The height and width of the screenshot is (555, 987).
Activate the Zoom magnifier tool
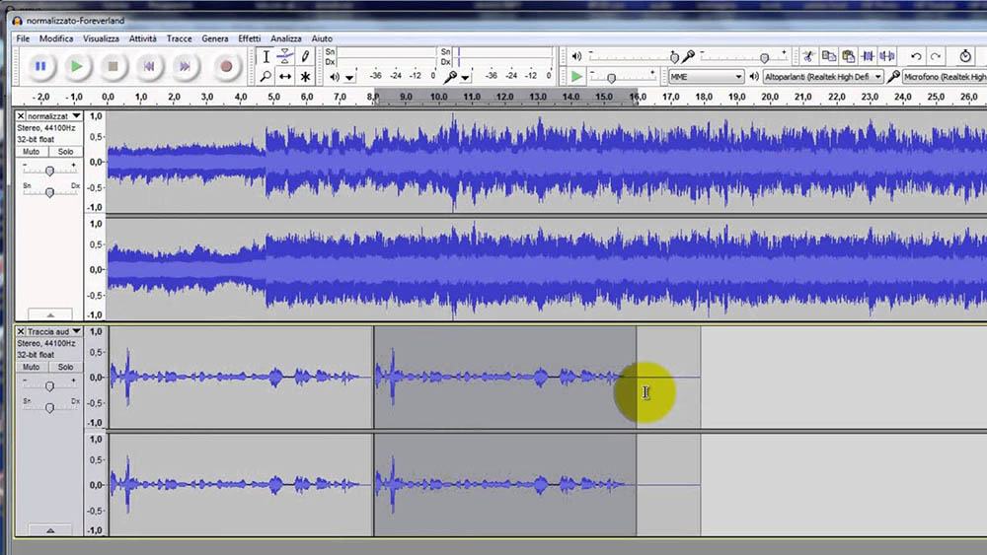tap(266, 76)
